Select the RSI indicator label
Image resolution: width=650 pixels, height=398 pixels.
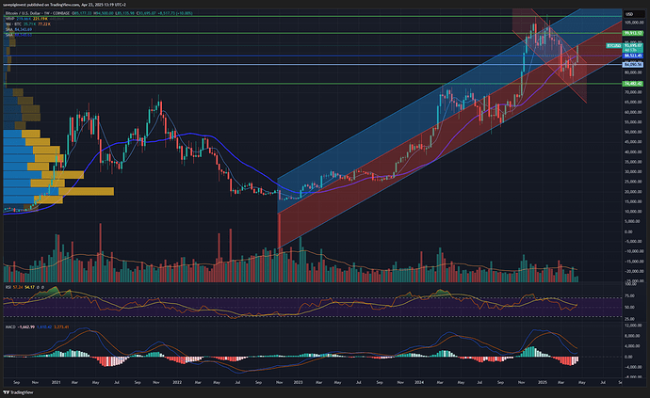[x=8, y=287]
